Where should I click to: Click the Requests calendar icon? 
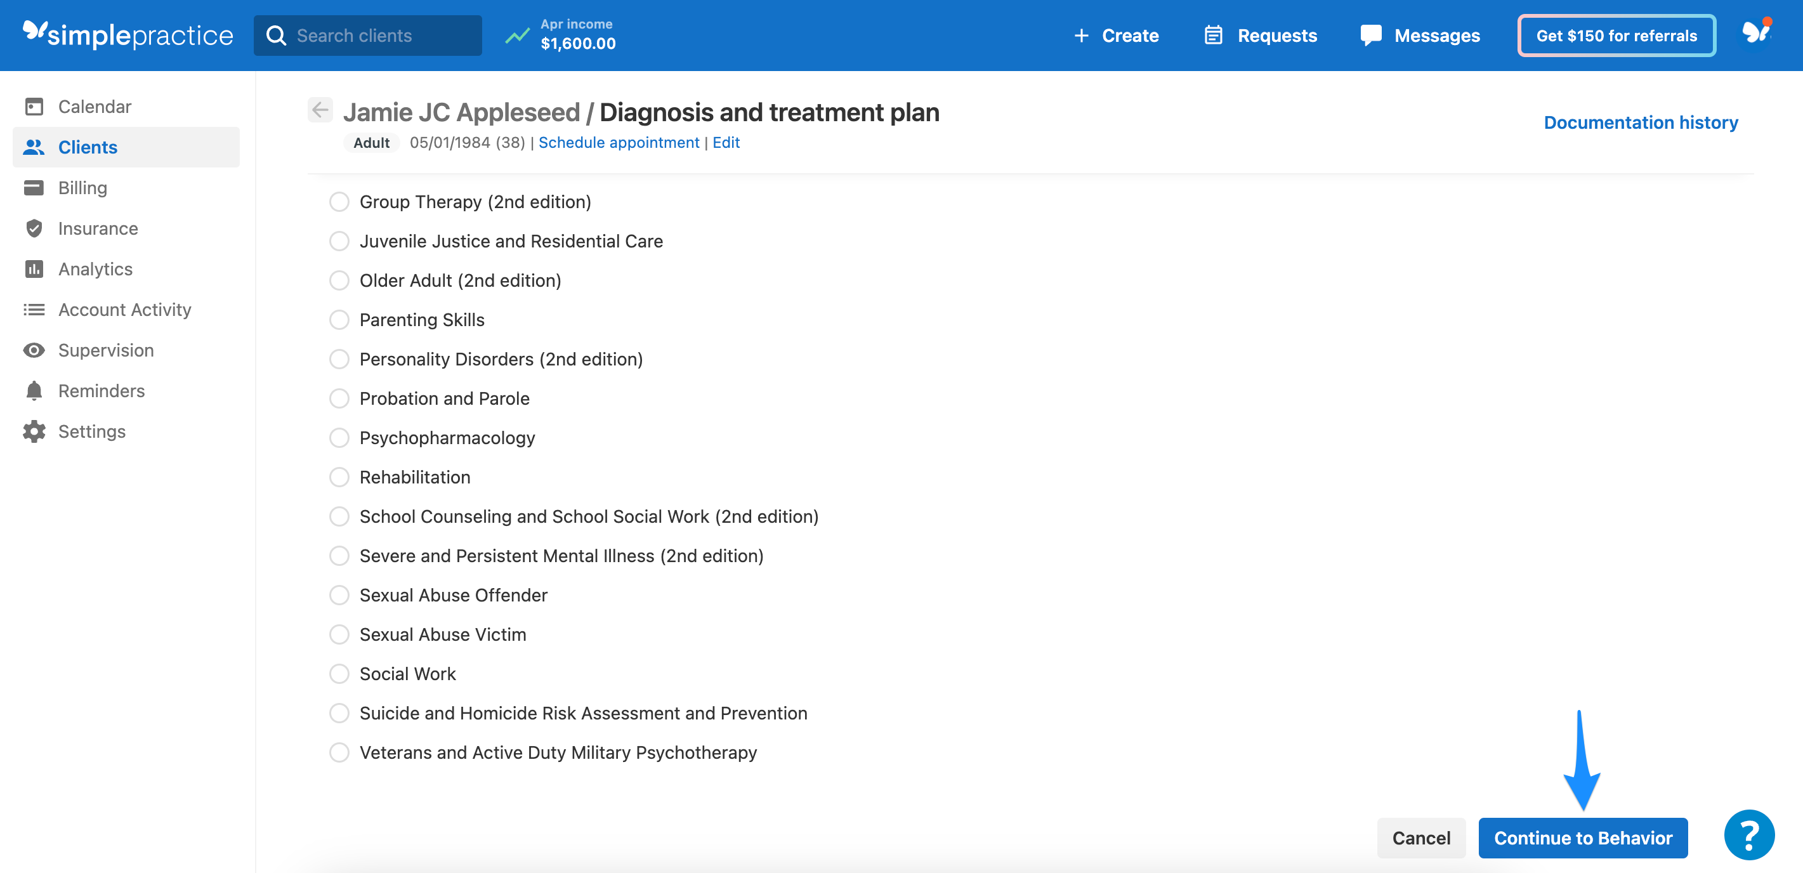[1213, 35]
